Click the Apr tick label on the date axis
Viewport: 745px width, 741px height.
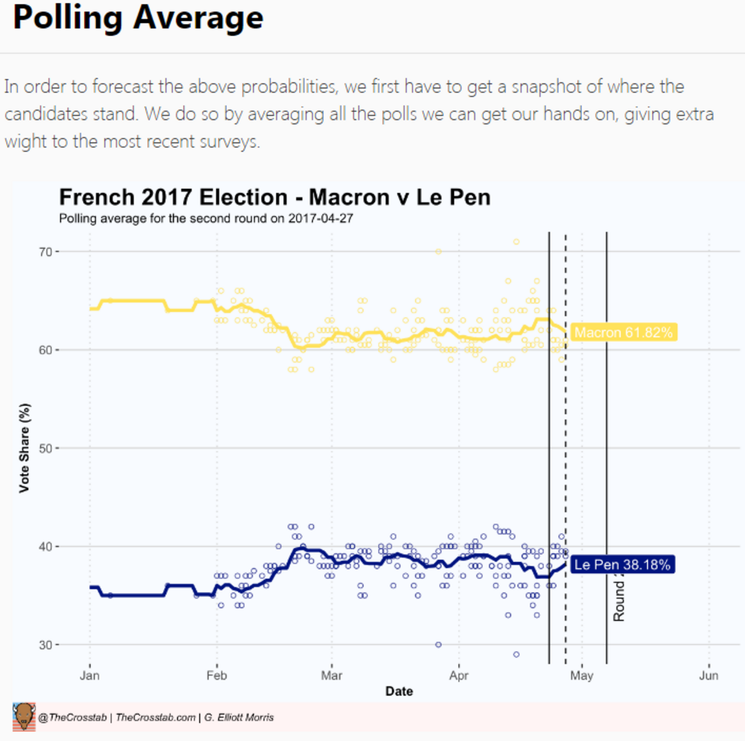(x=459, y=675)
